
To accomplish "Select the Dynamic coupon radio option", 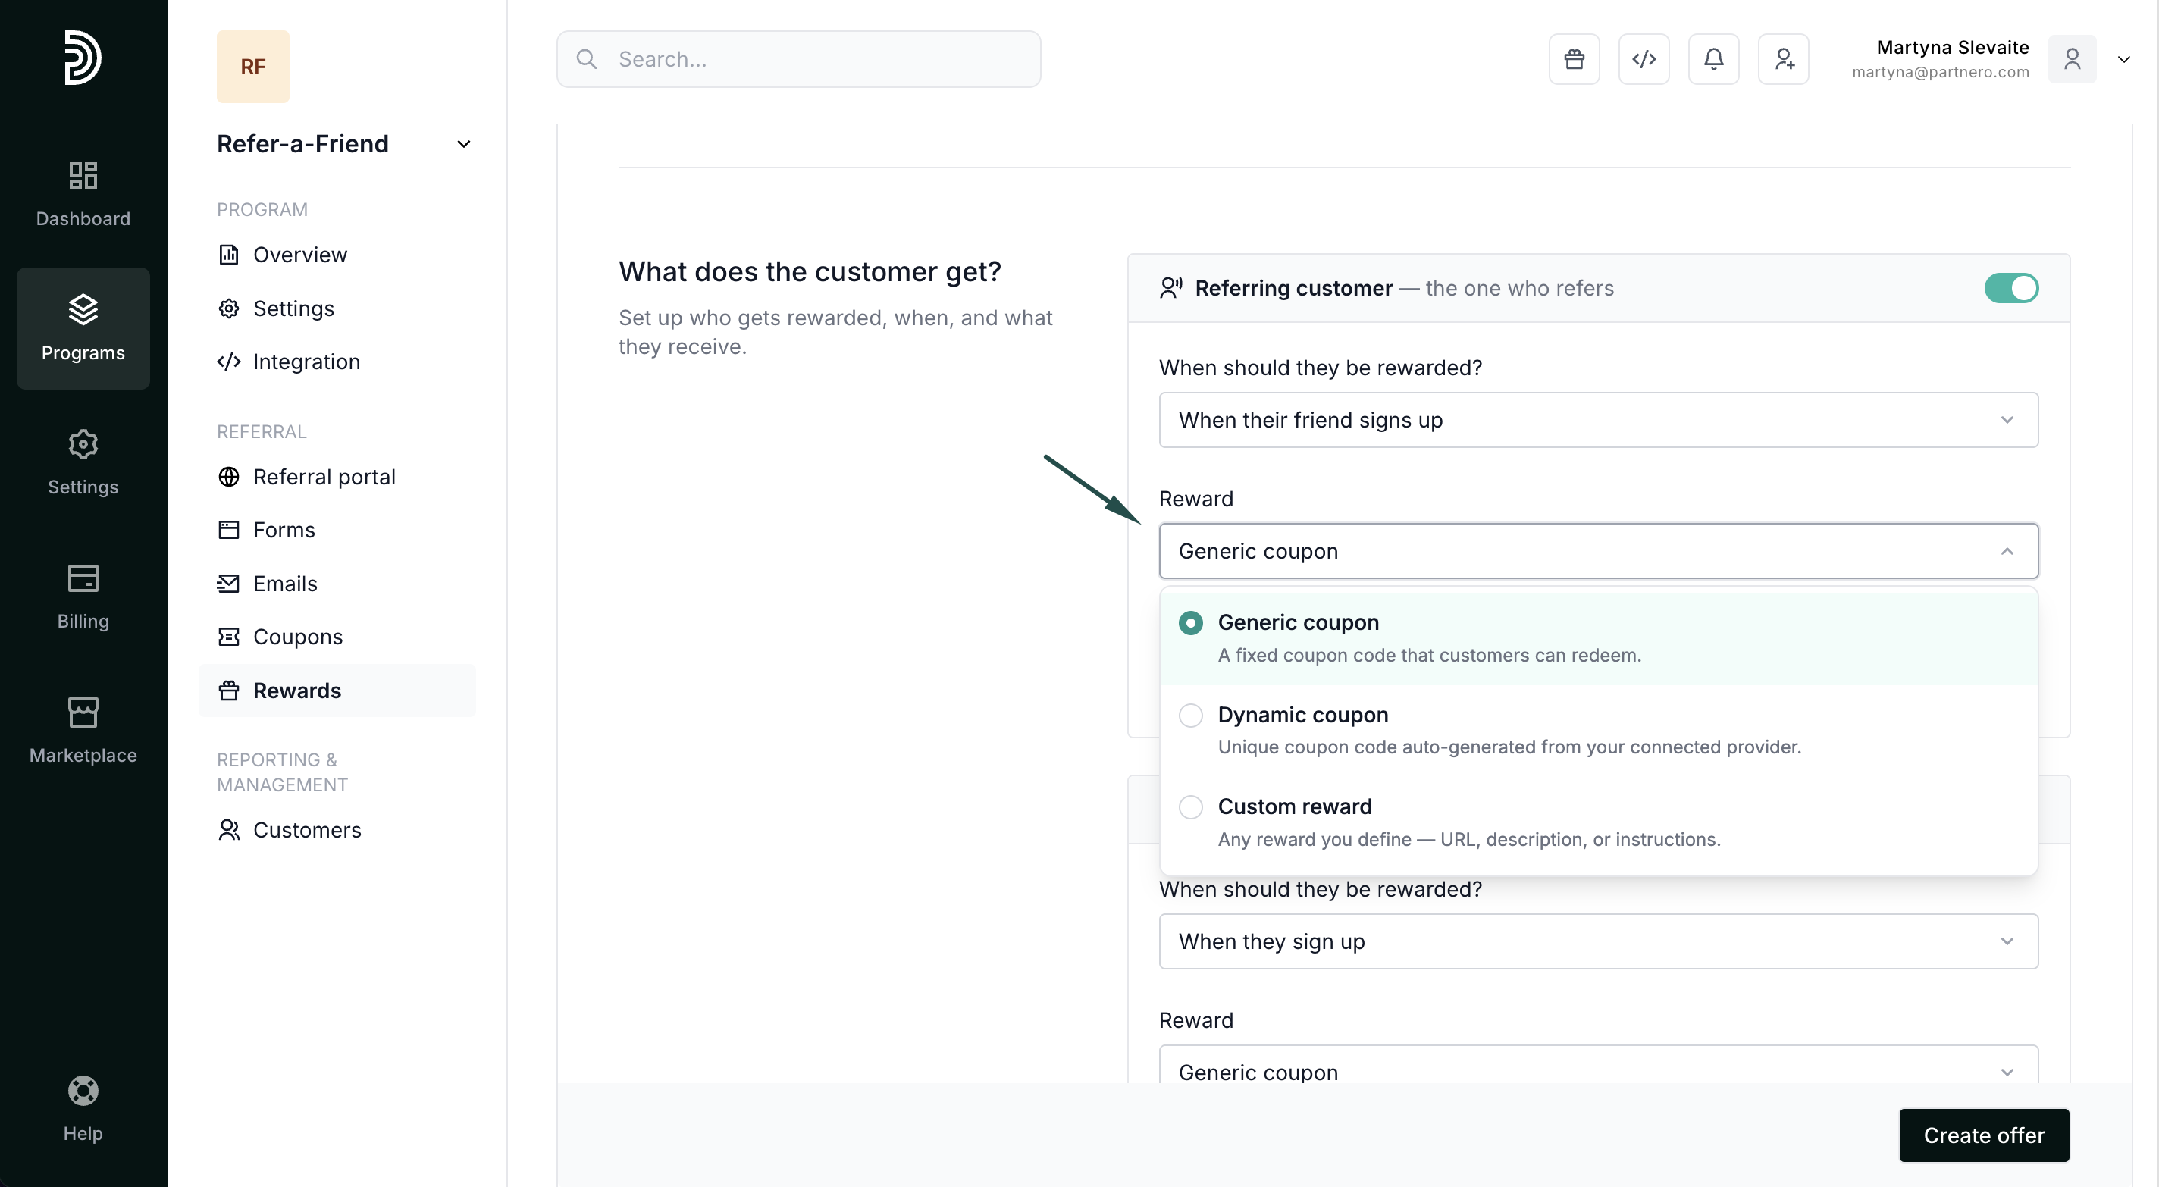I will 1190,715.
